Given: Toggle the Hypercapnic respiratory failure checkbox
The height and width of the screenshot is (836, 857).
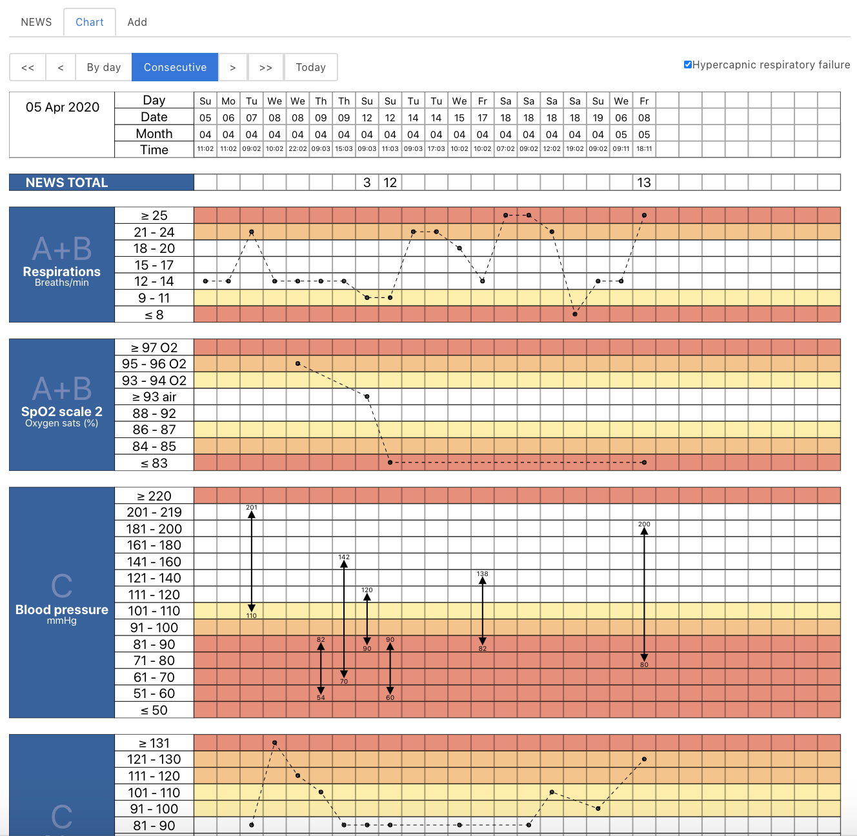Looking at the screenshot, I should pyautogui.click(x=687, y=64).
